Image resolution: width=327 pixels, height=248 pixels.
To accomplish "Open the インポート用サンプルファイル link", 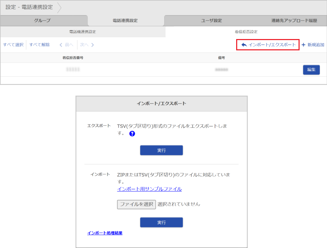I will [x=149, y=189].
